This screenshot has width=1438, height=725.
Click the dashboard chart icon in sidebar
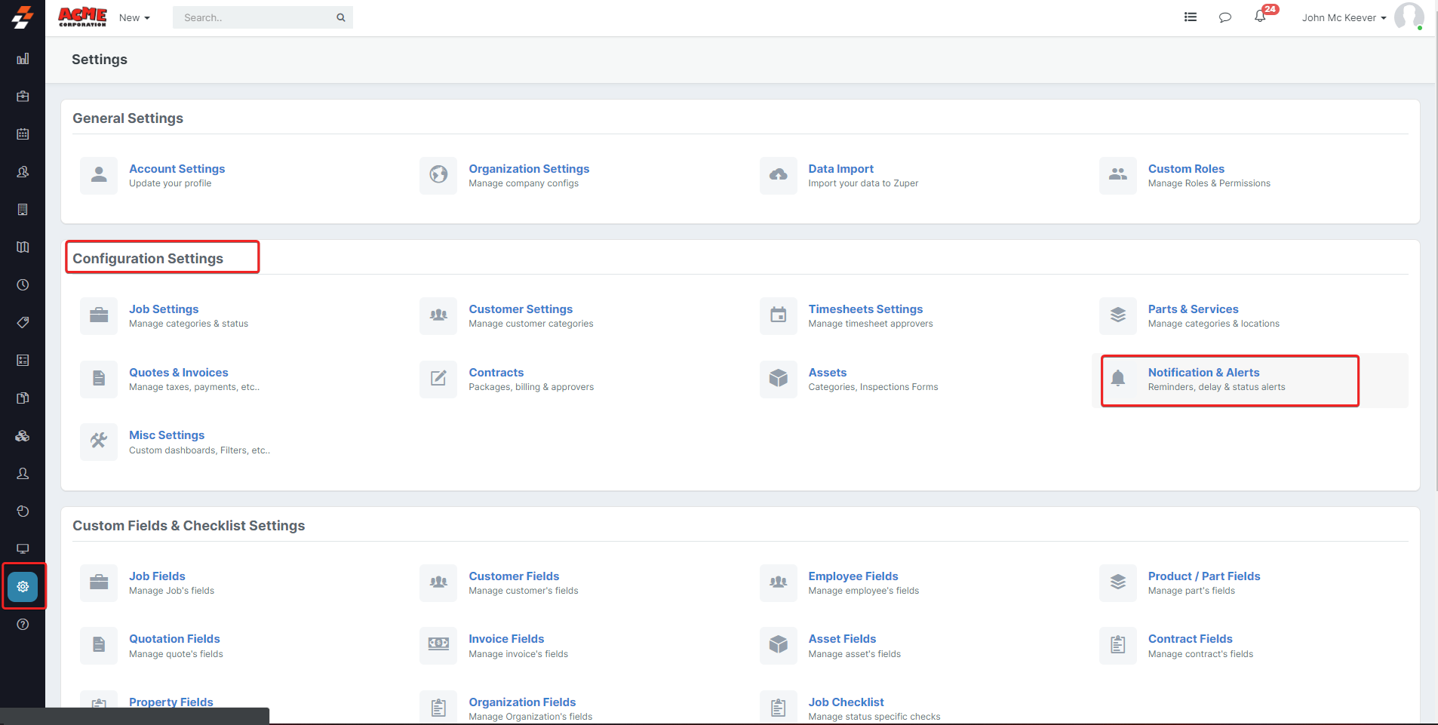coord(23,59)
